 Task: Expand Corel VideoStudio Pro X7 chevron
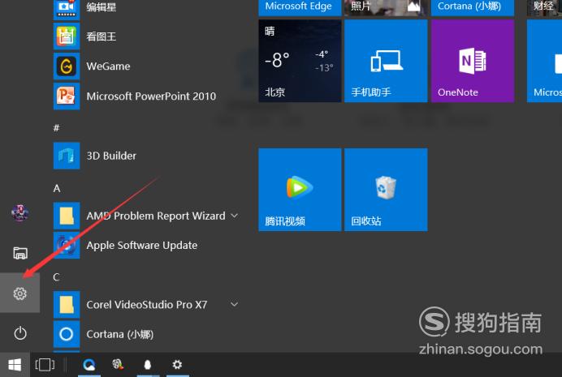tap(235, 304)
